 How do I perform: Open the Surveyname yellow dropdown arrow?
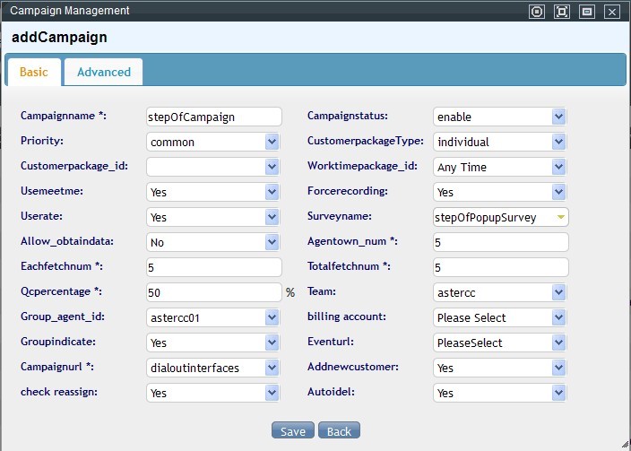560,217
